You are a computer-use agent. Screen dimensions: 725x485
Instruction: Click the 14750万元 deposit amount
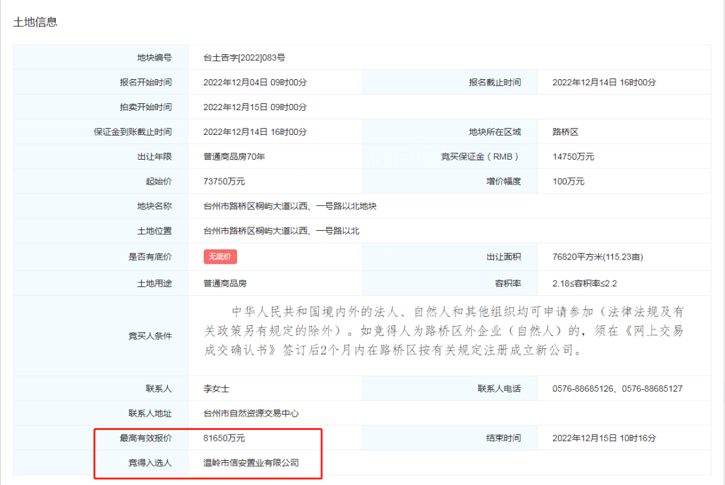[573, 157]
